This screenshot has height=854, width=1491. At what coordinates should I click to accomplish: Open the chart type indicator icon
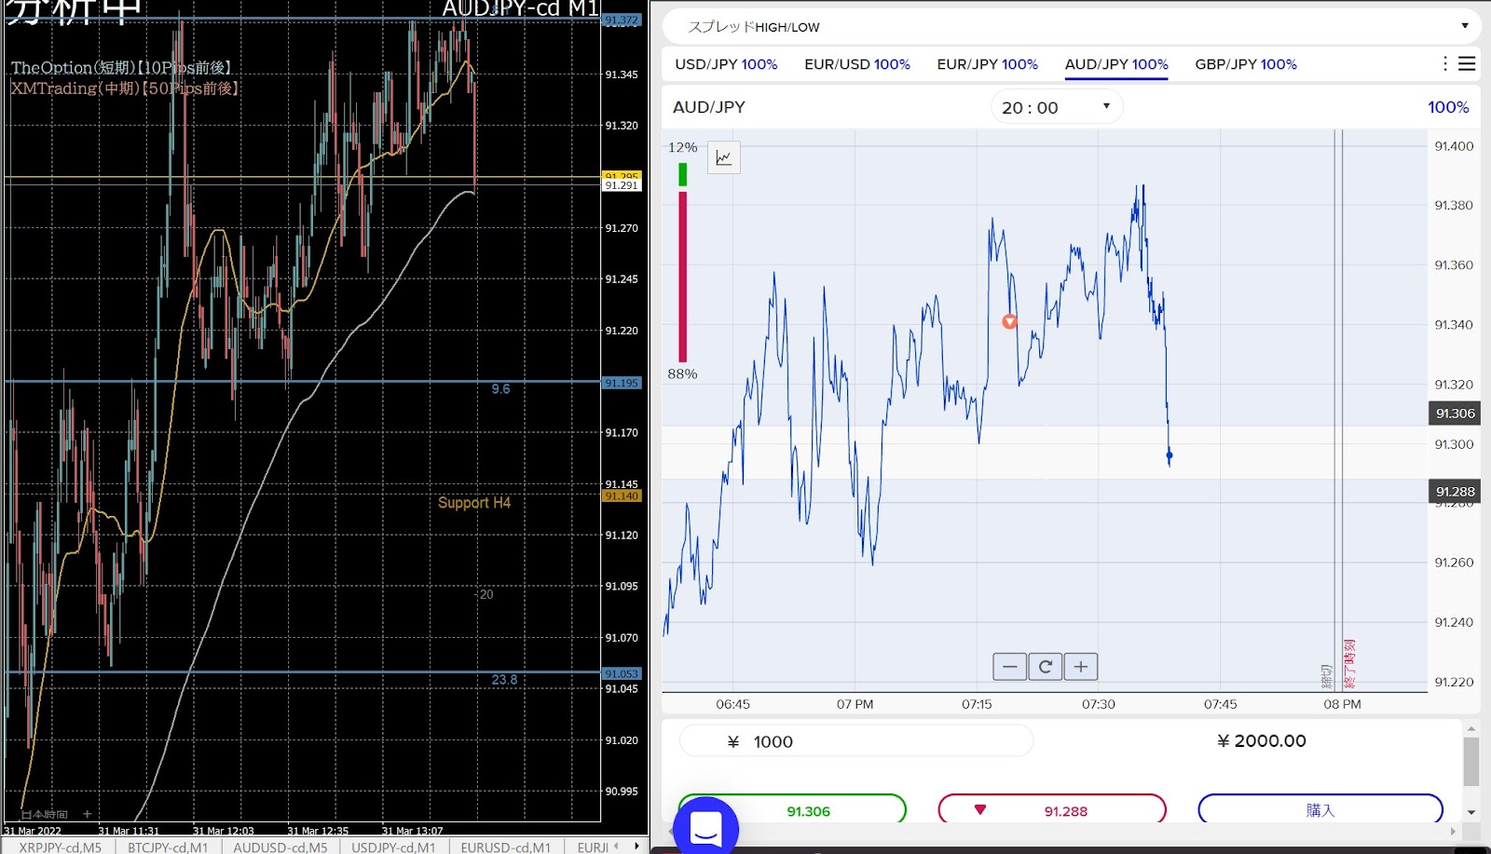(723, 157)
